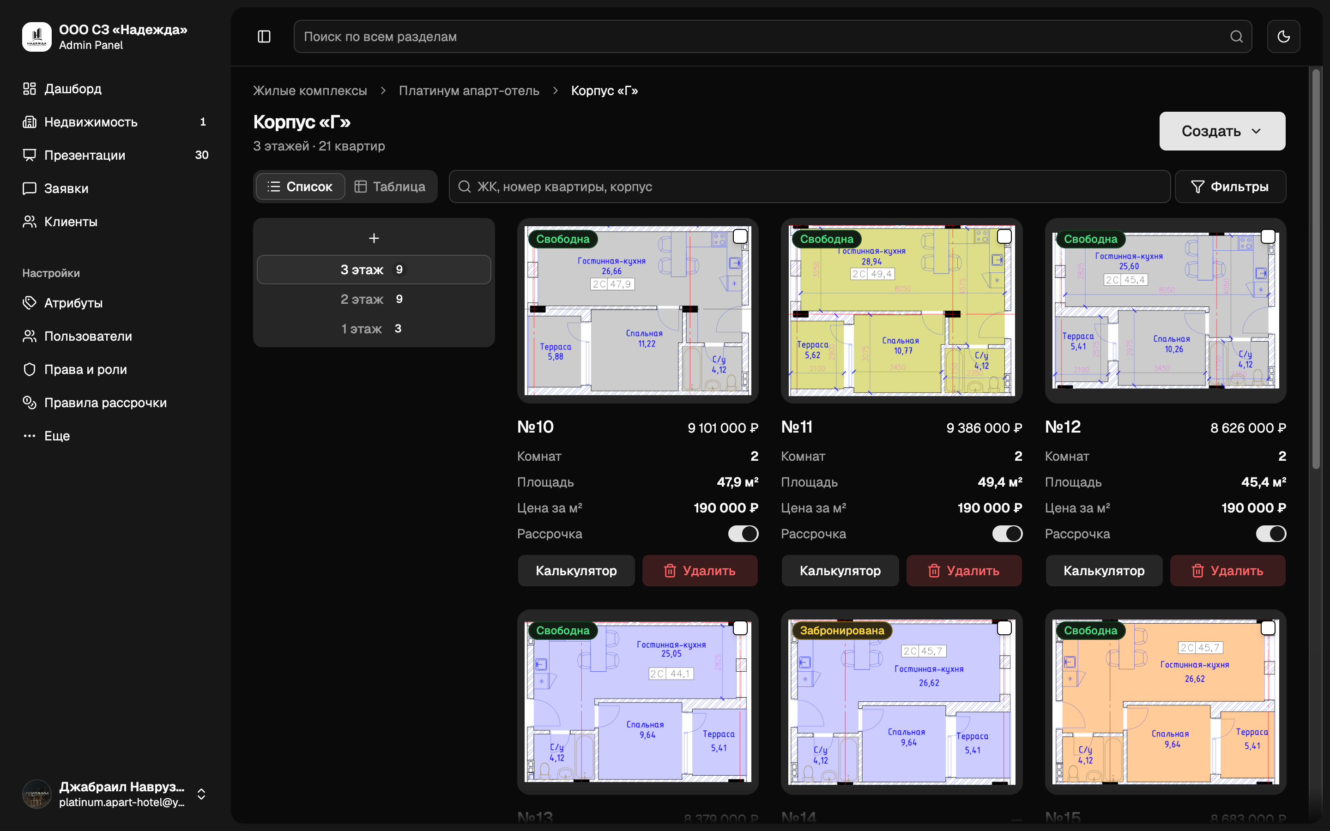Screen dimensions: 1330x831
Task: Toggle Рассрочка switch for apartment №10
Action: pos(743,534)
